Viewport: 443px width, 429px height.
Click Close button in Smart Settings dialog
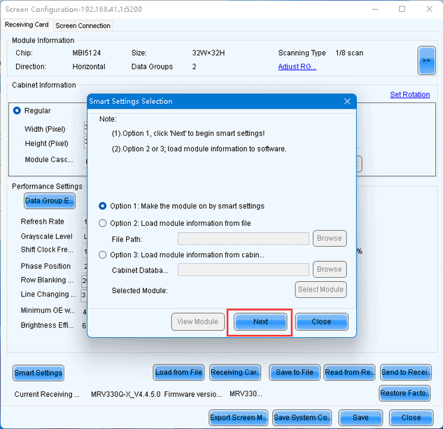pos(321,322)
